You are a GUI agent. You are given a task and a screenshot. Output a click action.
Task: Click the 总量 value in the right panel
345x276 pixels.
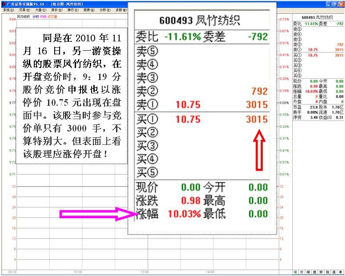317,96
